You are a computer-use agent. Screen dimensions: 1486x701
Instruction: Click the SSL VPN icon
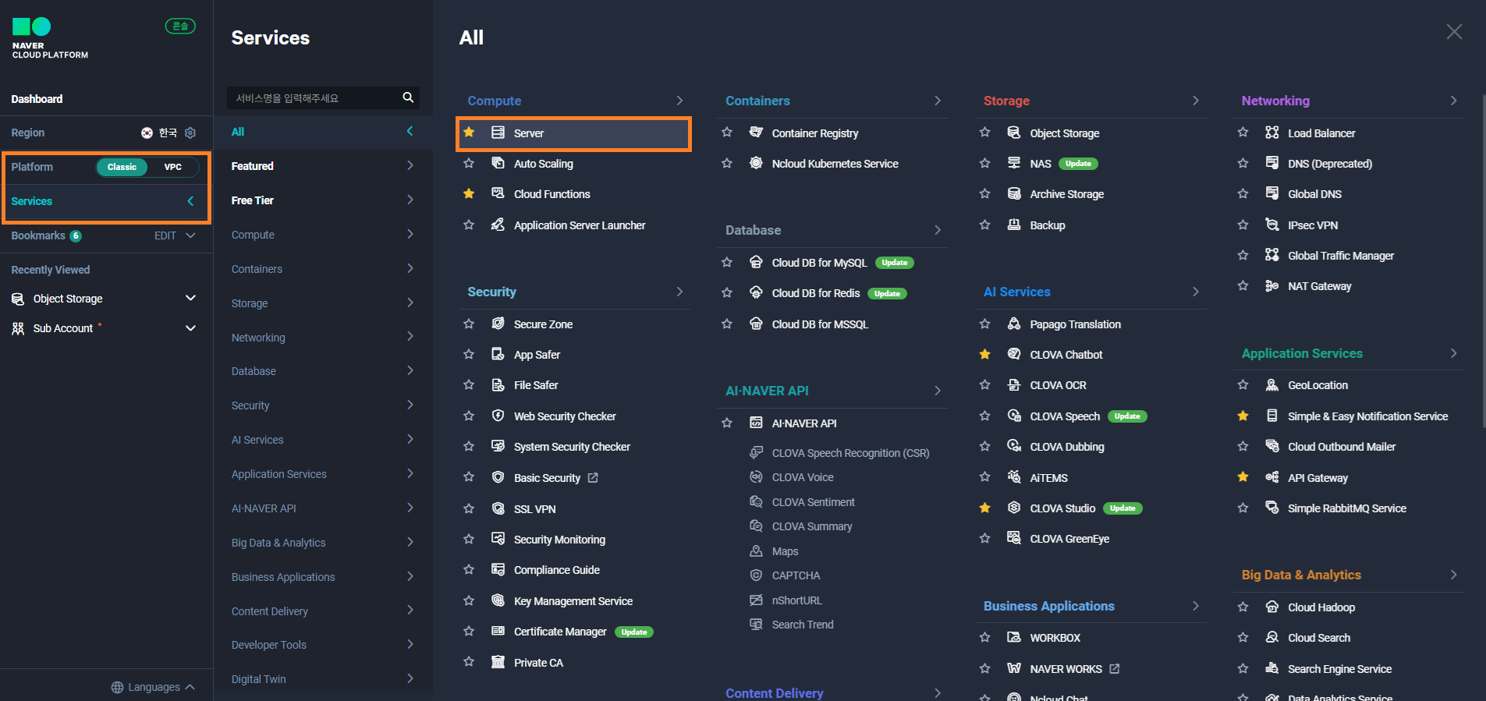pos(498,508)
